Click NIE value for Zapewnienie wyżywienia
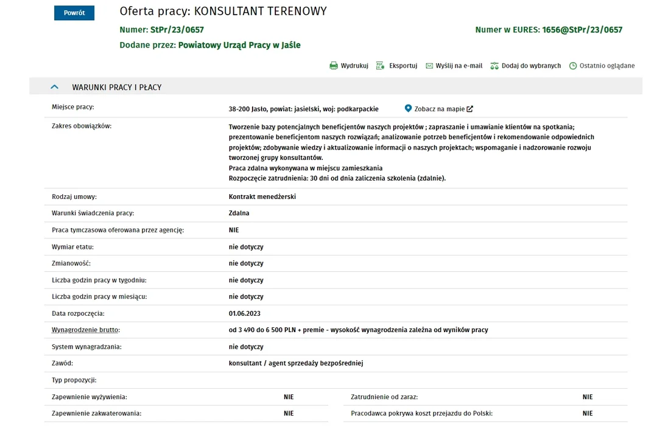The height and width of the screenshot is (438, 668). [x=289, y=397]
